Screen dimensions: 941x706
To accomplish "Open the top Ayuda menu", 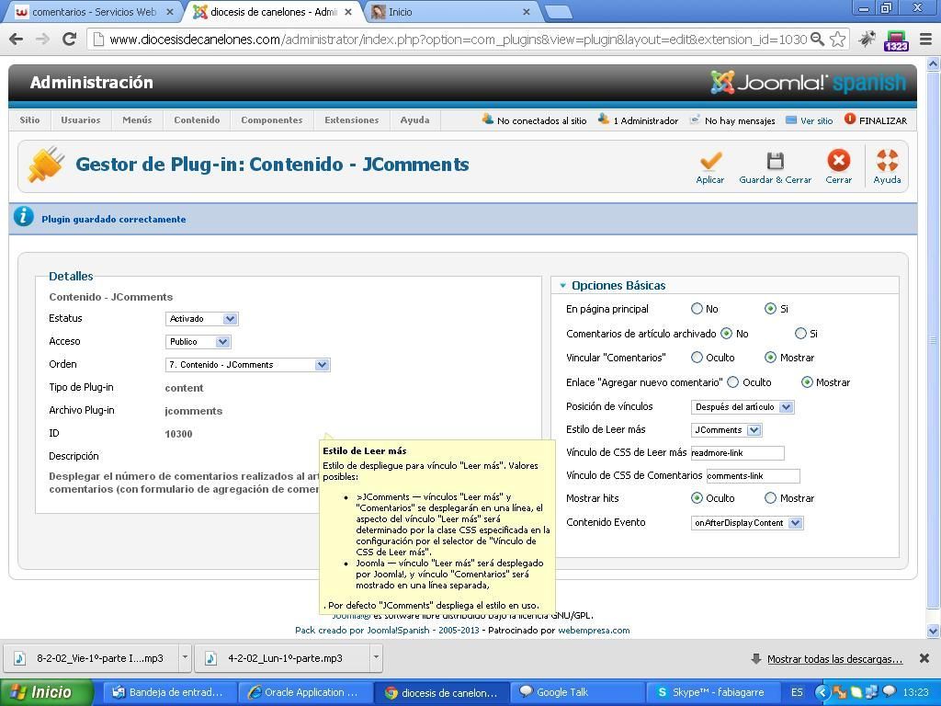I will click(x=414, y=120).
